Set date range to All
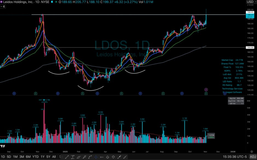257x160 pixels. pos(54,157)
